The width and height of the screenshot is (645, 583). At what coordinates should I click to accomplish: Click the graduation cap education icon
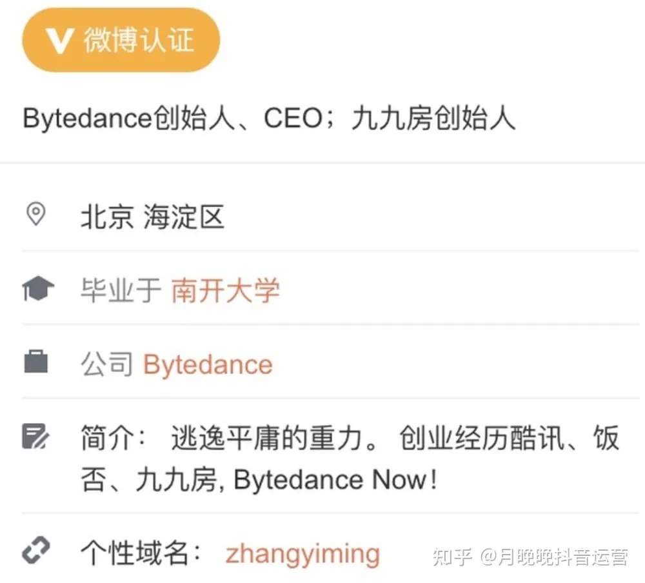coord(37,290)
